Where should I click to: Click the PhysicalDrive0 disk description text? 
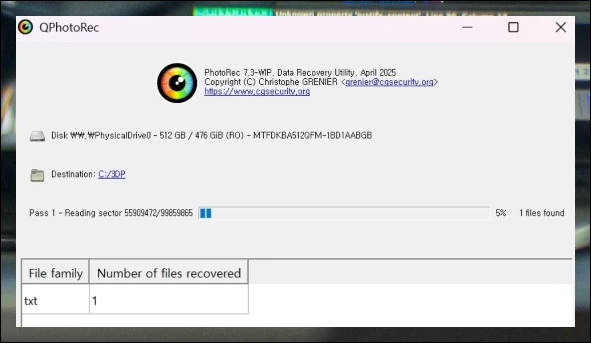[212, 135]
